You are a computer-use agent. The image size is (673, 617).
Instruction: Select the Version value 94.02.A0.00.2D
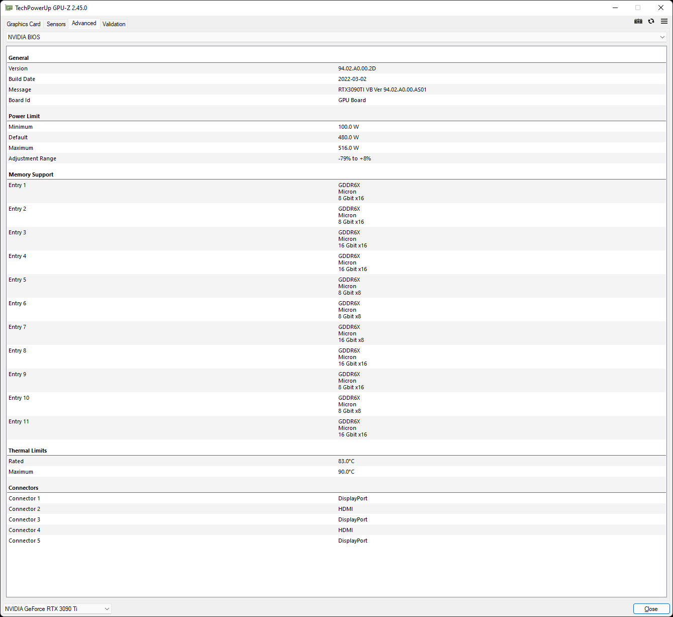pyautogui.click(x=357, y=68)
